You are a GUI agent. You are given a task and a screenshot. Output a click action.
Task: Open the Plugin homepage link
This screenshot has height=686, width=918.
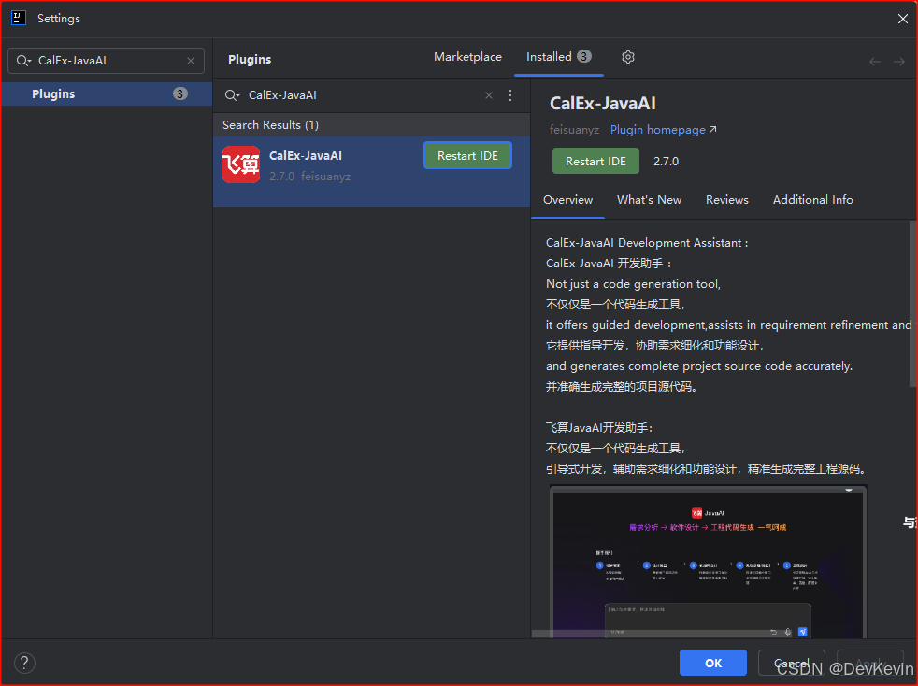point(664,129)
